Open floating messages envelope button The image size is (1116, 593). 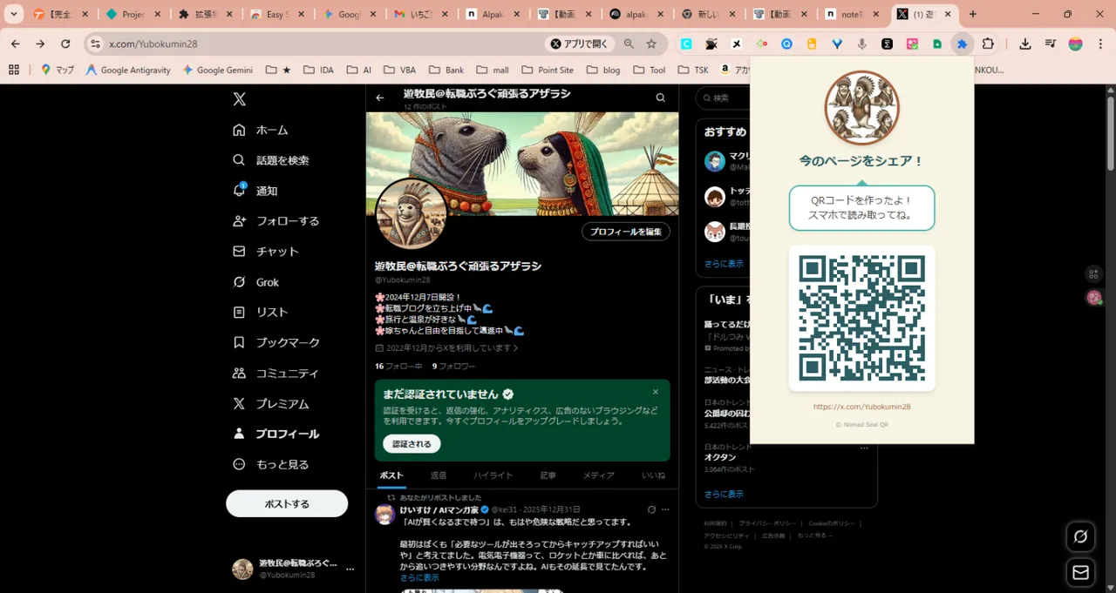(x=1080, y=572)
